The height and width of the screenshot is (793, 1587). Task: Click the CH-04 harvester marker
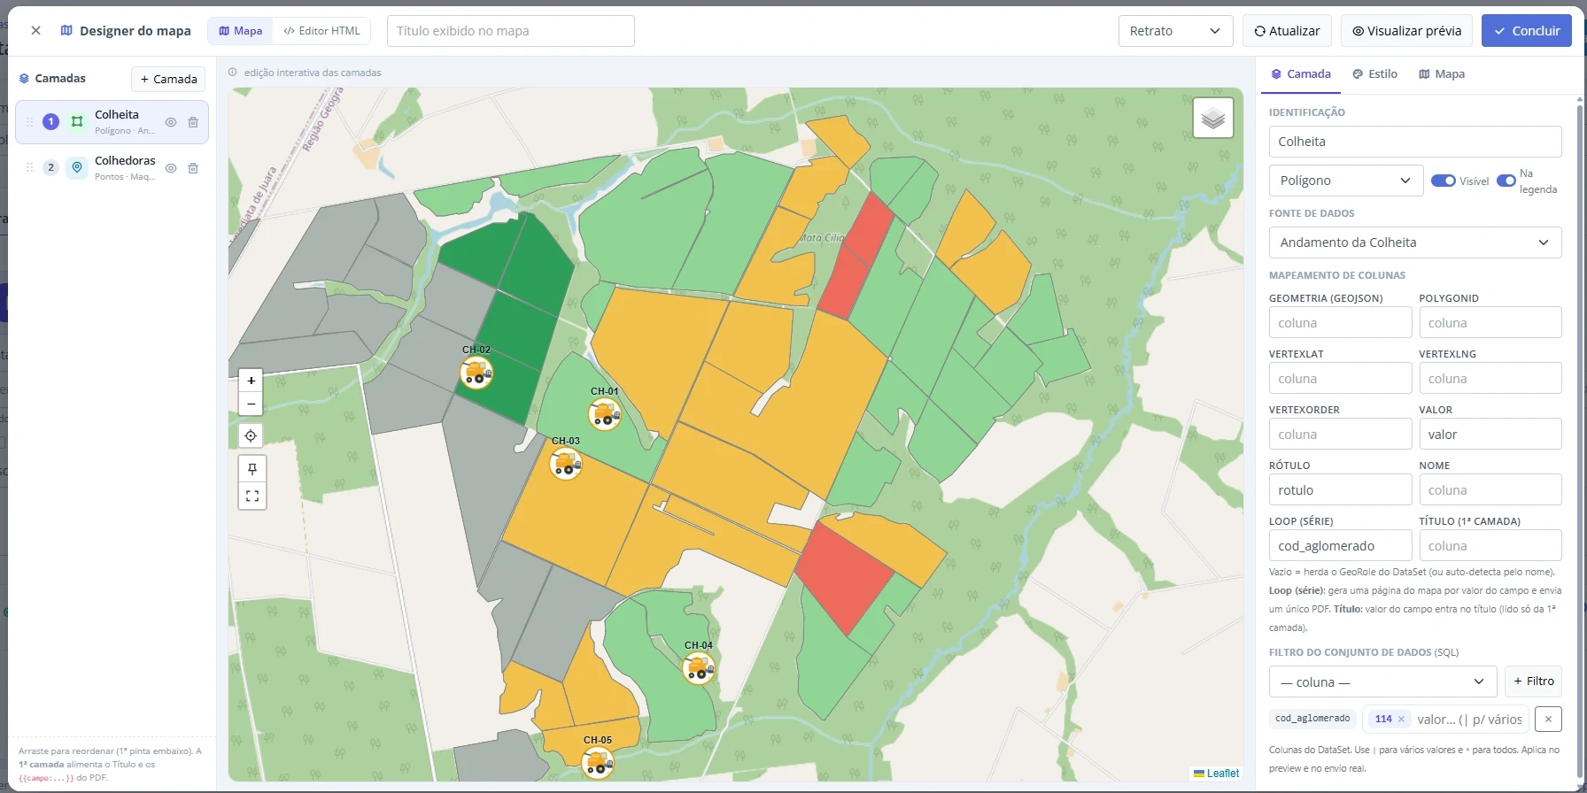coord(699,668)
